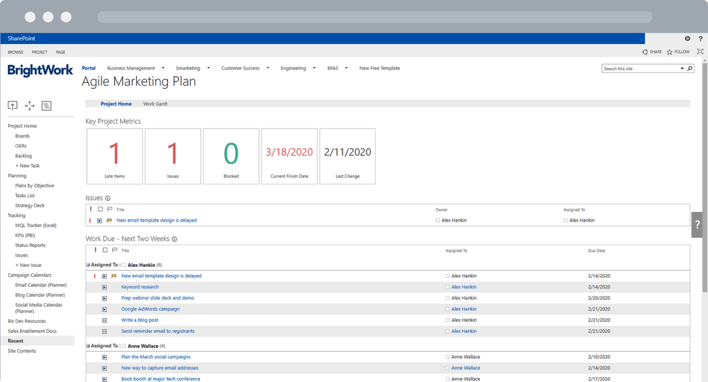Collapse the Assigned To: Alex Hankin group
This screenshot has width=708, height=382.
pos(88,264)
